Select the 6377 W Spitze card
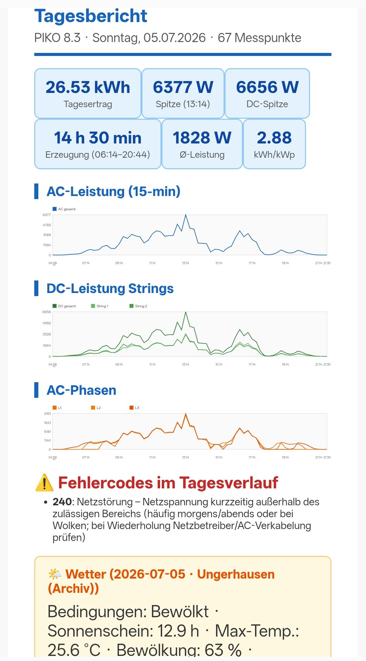 point(183,93)
